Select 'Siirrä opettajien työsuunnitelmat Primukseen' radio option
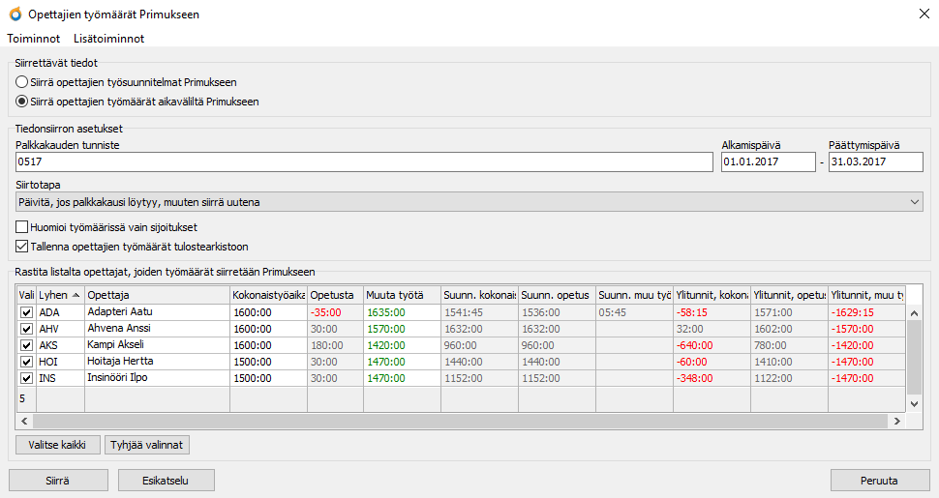Image resolution: width=939 pixels, height=498 pixels. [22, 83]
